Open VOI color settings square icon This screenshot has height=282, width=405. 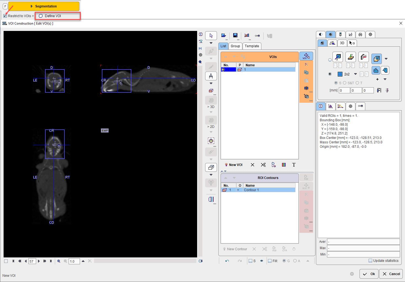(284, 165)
